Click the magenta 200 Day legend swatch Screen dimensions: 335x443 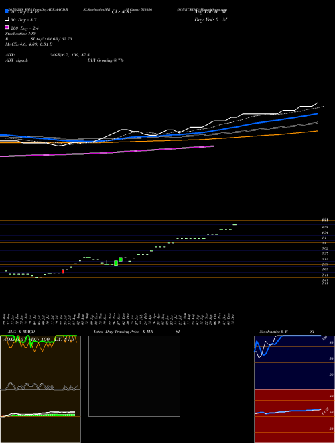point(7,27)
